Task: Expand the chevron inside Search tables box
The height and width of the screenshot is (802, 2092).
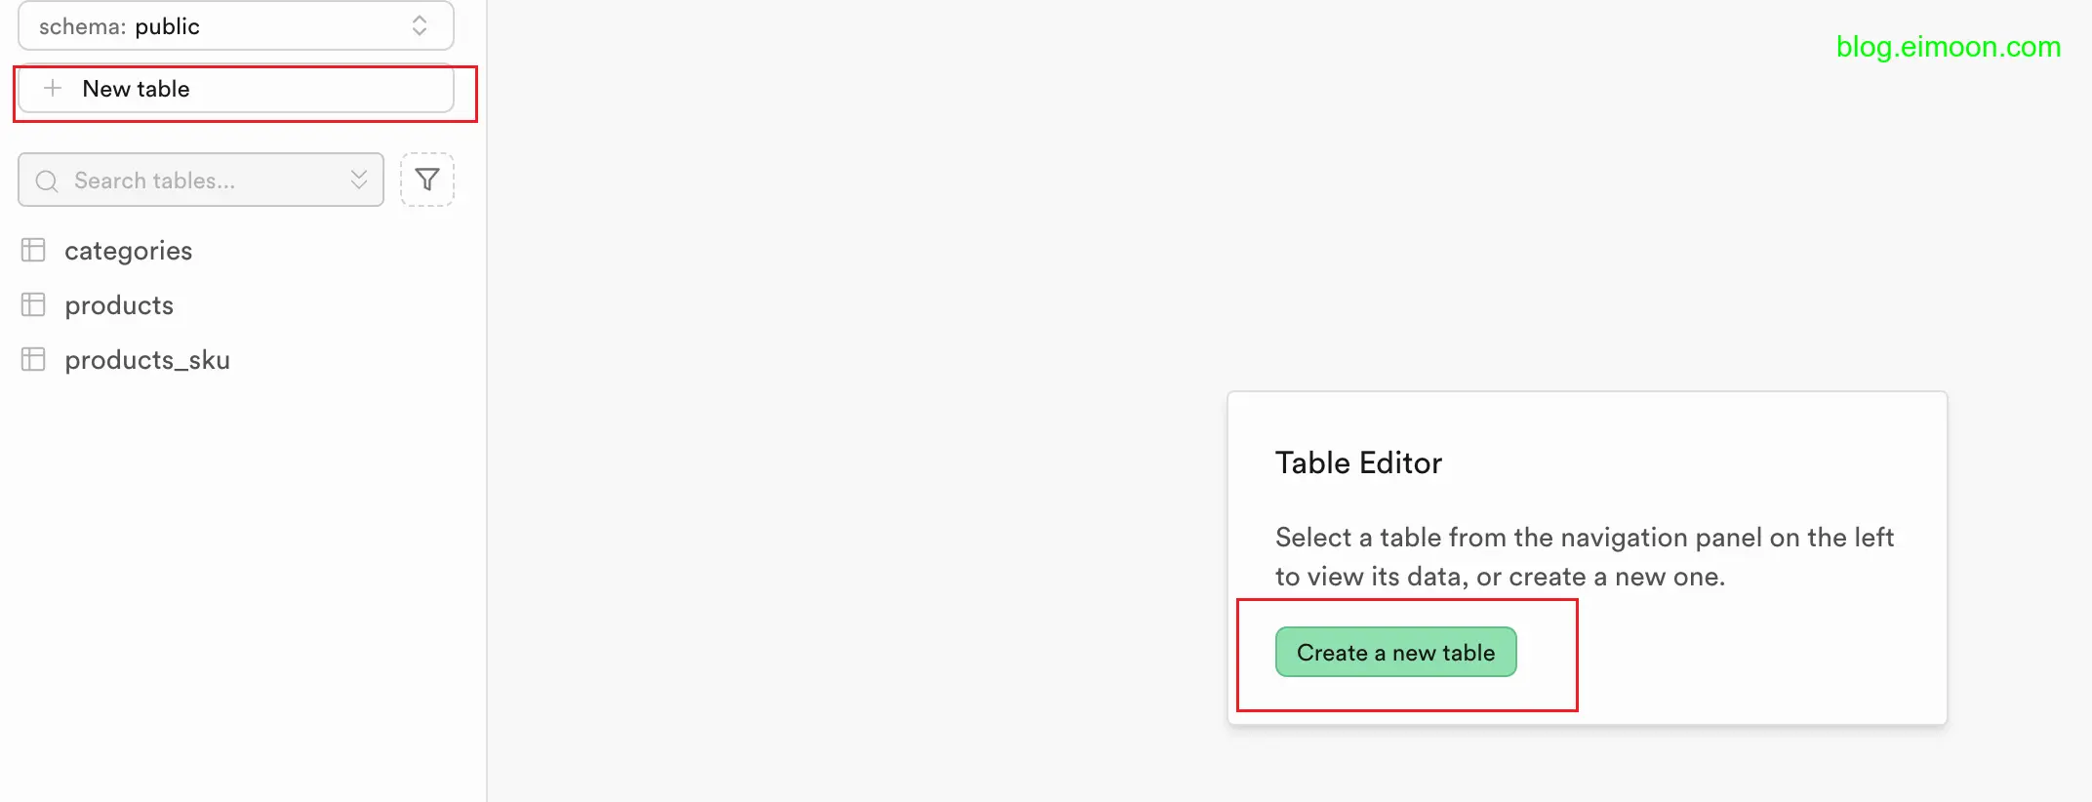Action: [x=359, y=180]
